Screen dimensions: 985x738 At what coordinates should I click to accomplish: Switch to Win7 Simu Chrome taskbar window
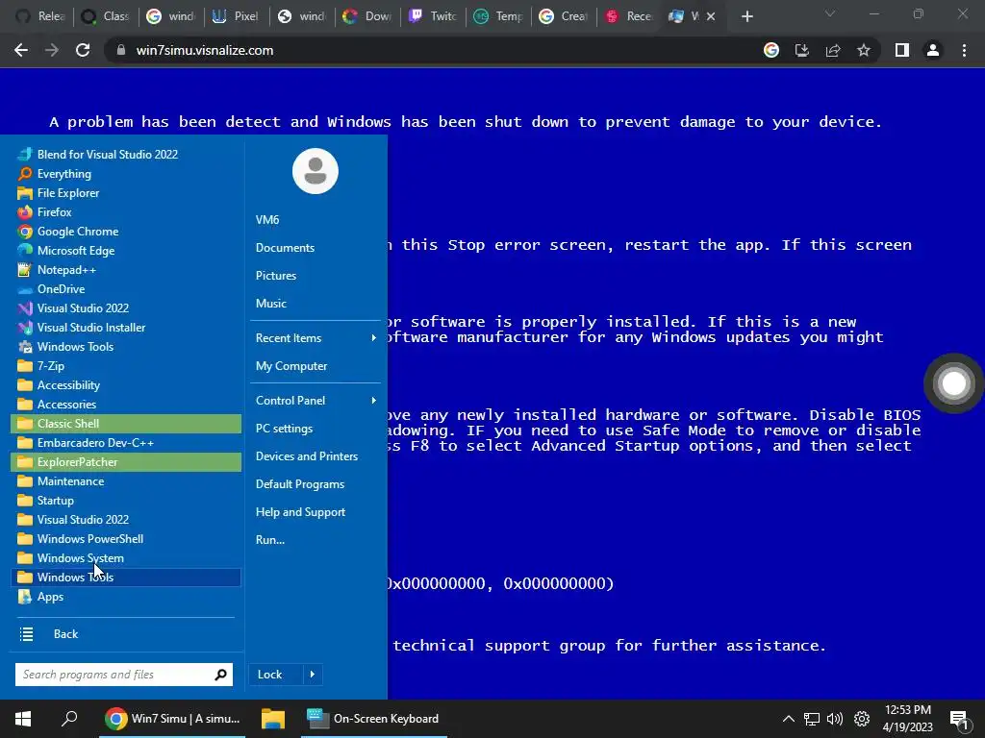pos(173,719)
